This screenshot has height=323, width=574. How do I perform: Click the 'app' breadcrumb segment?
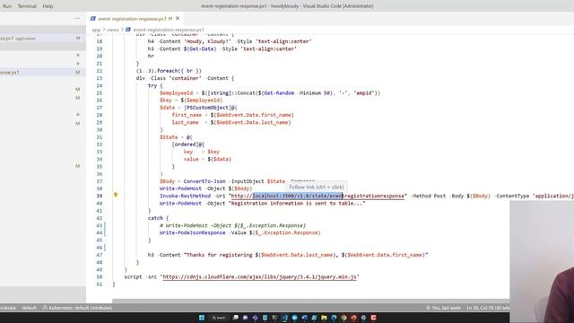(96, 30)
